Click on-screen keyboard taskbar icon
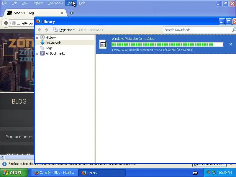 pos(195,173)
